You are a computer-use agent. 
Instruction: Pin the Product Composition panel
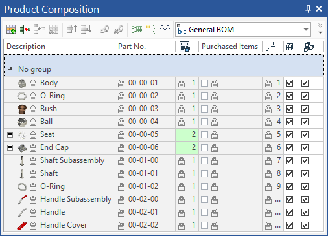(308, 9)
